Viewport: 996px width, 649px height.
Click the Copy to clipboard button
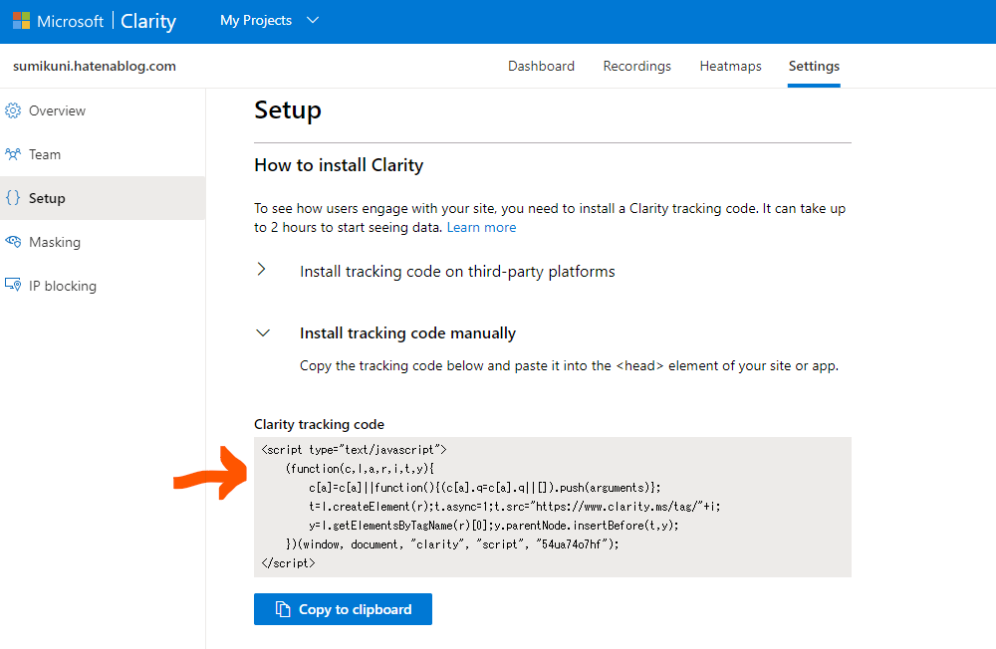(x=343, y=608)
